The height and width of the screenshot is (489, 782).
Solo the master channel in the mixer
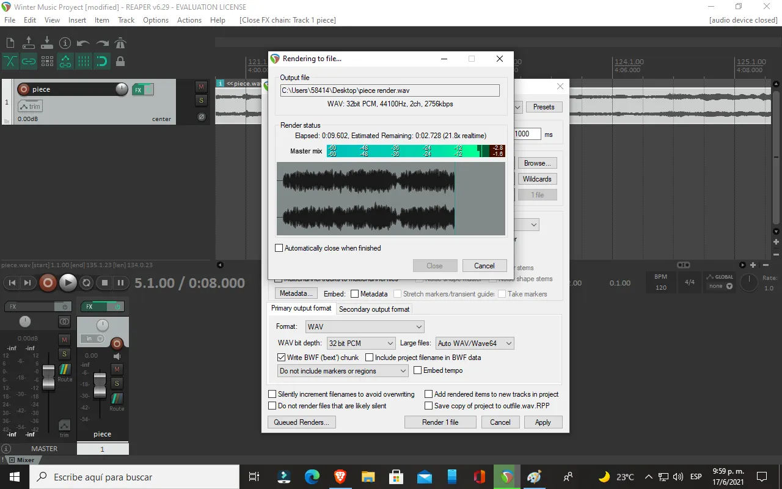64,354
